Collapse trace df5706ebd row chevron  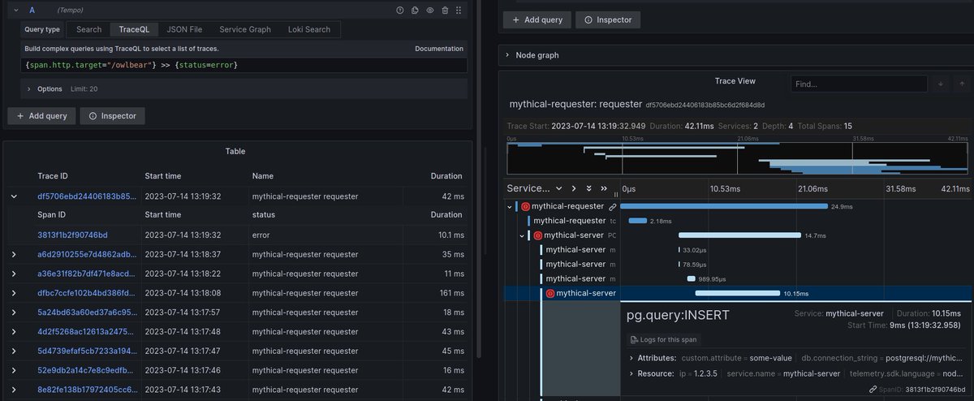[x=14, y=196]
